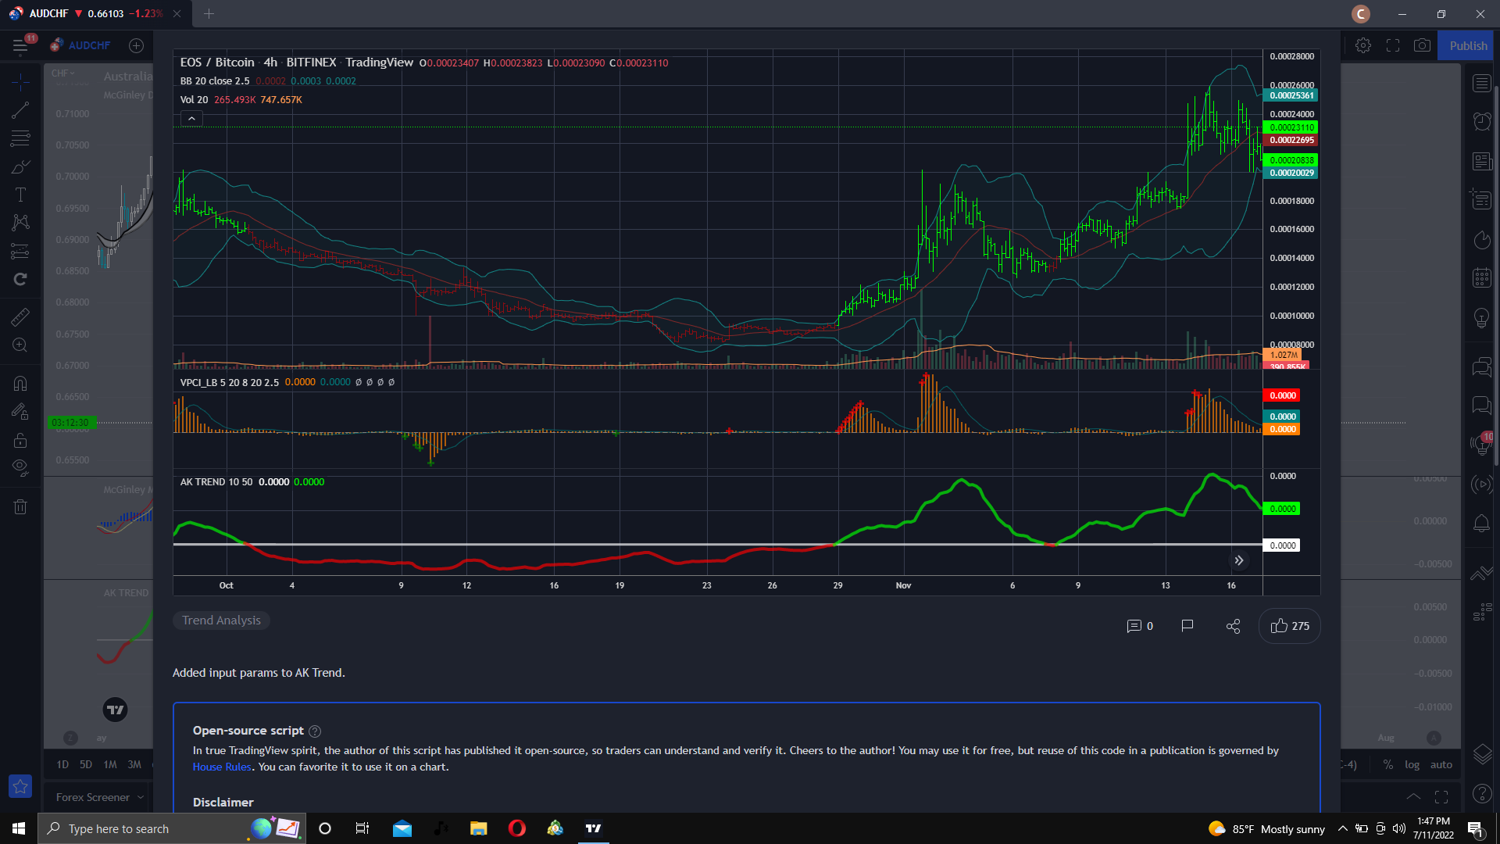
Task: Toggle log scale on price axis
Action: tap(1412, 765)
